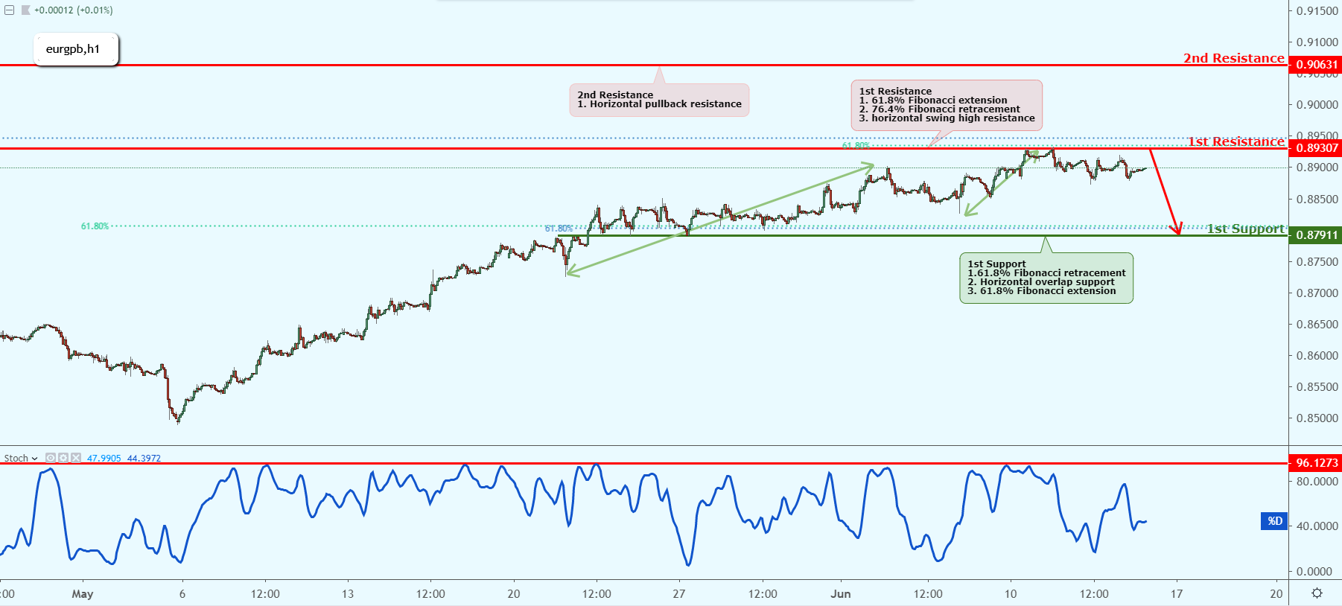The image size is (1342, 606).
Task: Open chart settings gear at bottom right
Action: tap(1317, 593)
